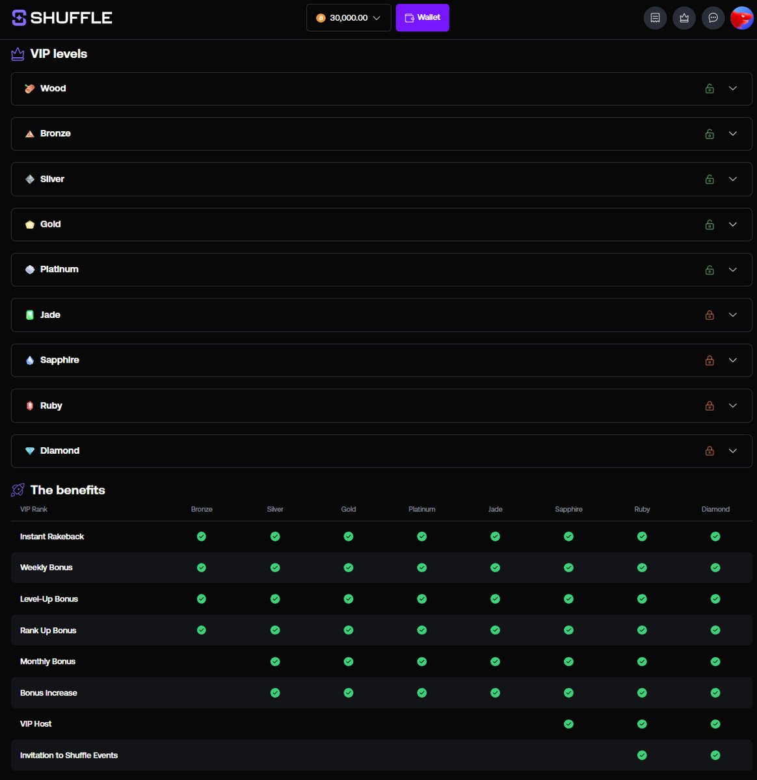Click the Diamond column header
This screenshot has height=780, width=757.
[x=715, y=510]
